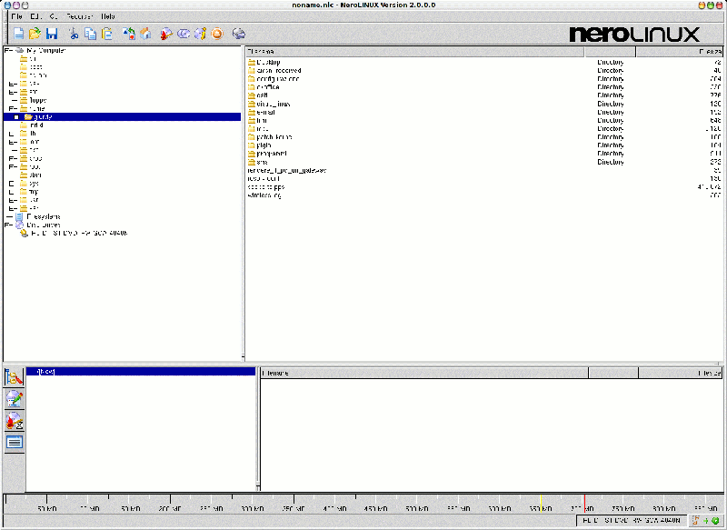Save compilation with the floppy disk icon
Screen dimensions: 727x530
click(x=52, y=34)
